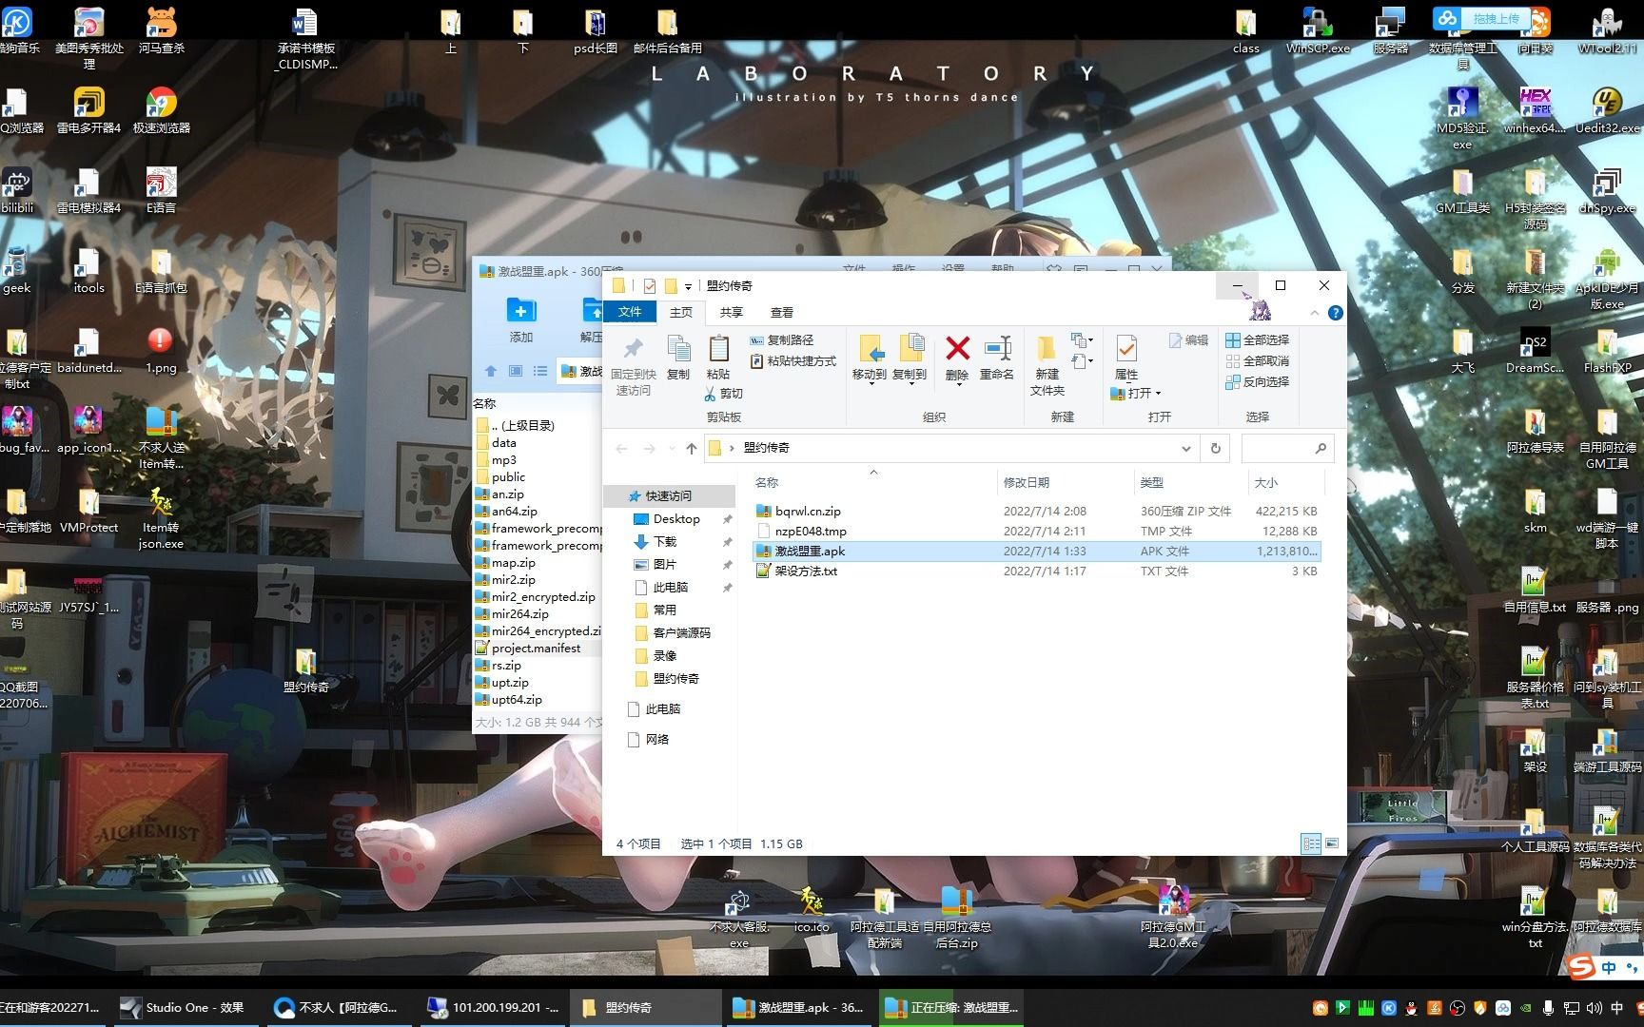Click Select none (全部取消)
The width and height of the screenshot is (1644, 1027).
coord(1258,361)
